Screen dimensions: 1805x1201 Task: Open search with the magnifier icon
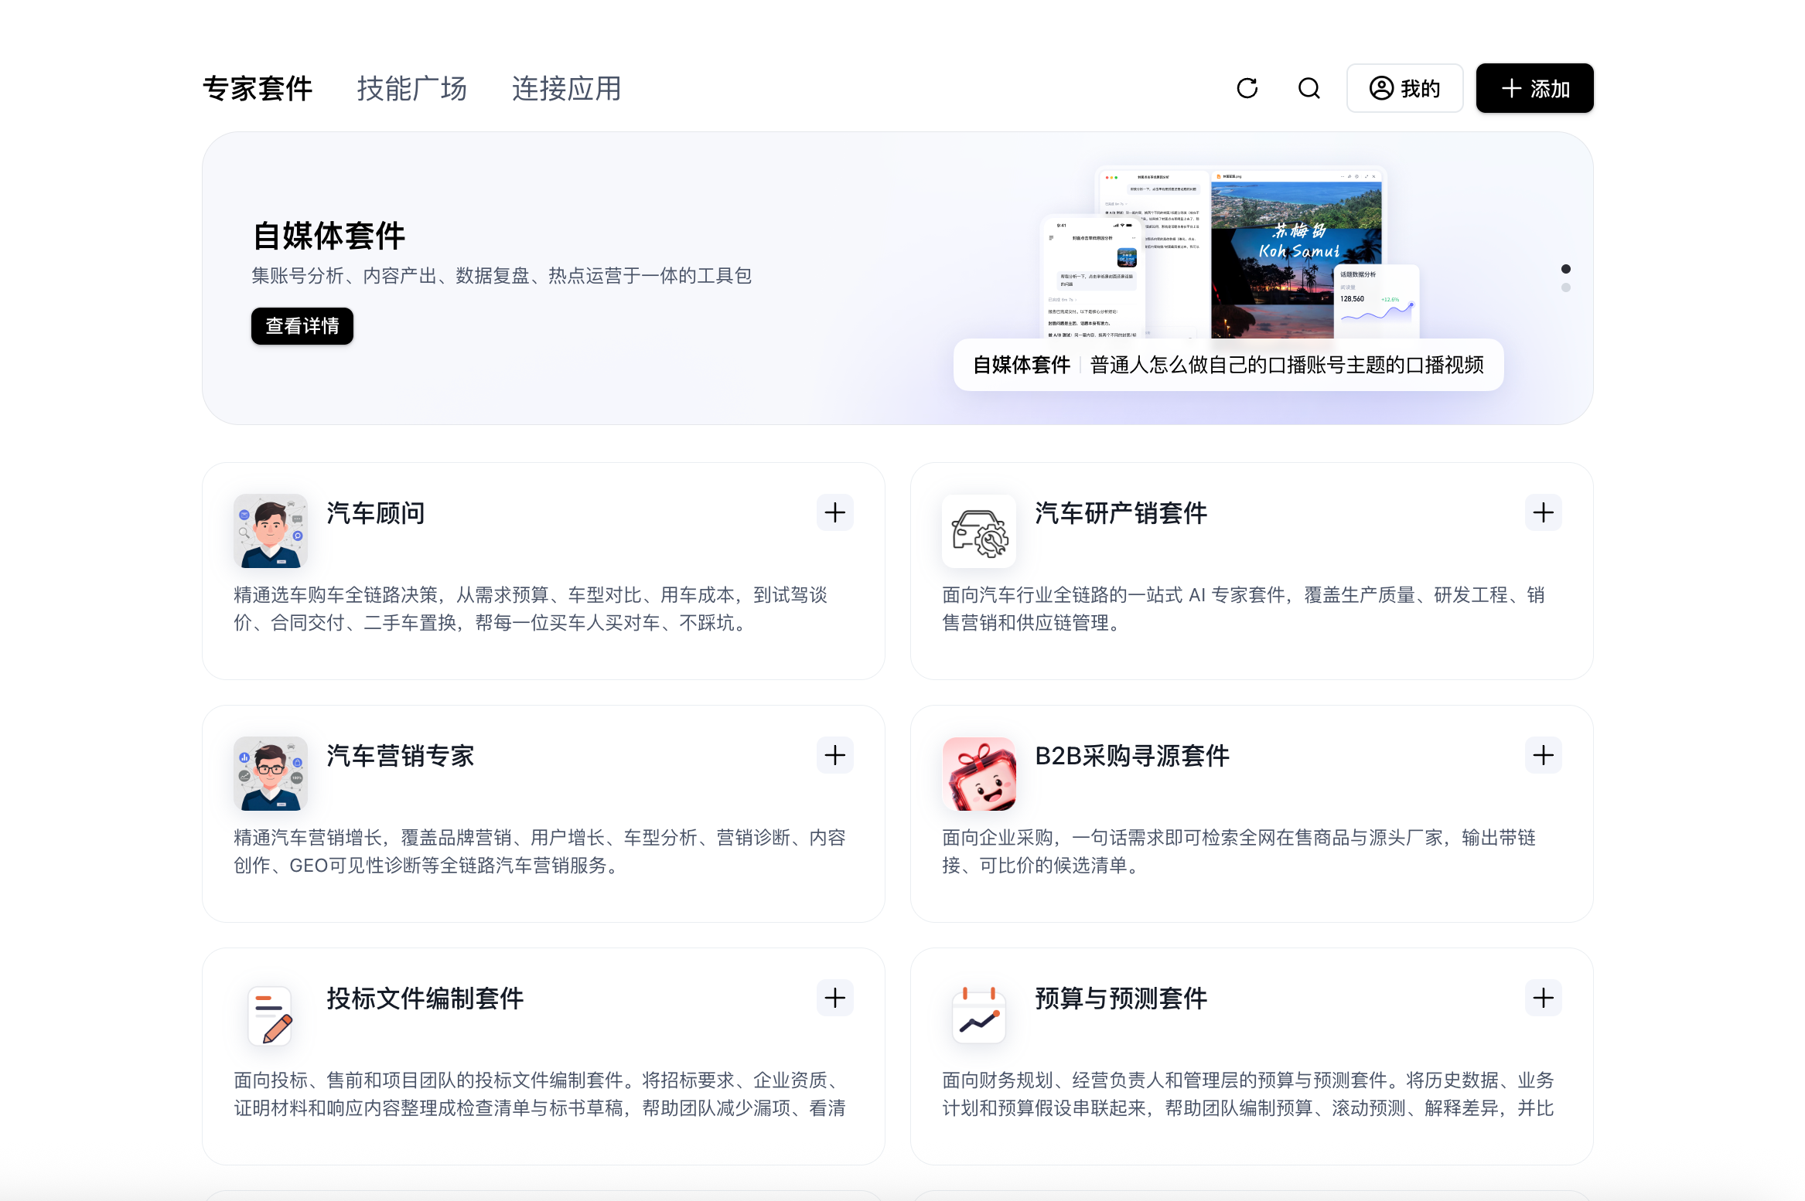[1309, 88]
